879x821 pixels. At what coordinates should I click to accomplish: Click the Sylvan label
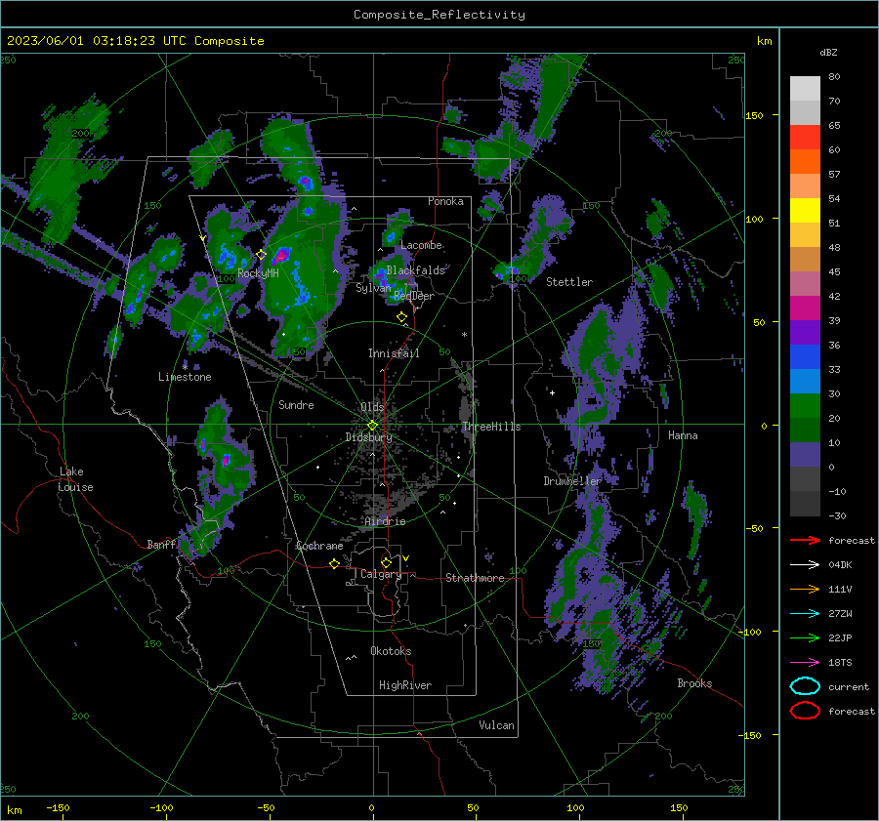[373, 288]
